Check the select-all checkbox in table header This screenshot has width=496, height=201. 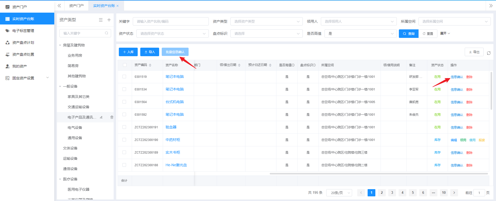(125, 65)
